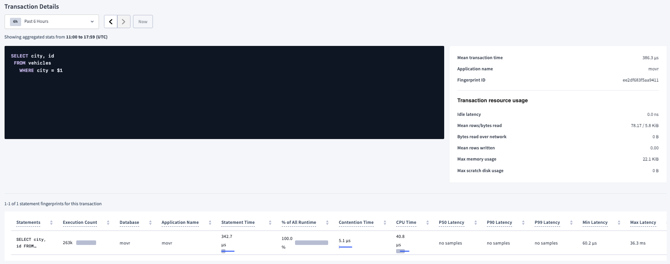
Task: Click the SQL query code block
Action: click(224, 92)
